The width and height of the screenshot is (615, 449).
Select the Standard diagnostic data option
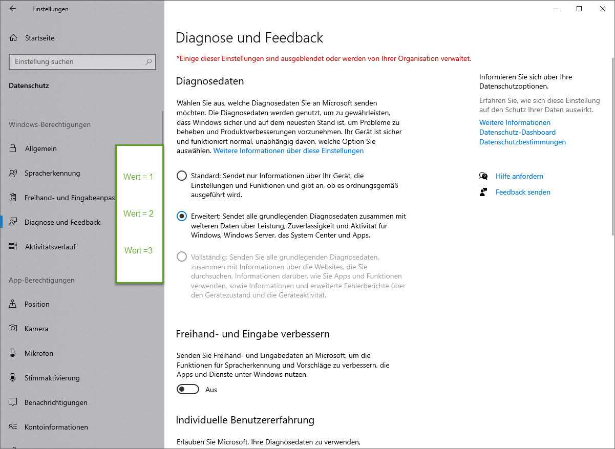coord(182,176)
